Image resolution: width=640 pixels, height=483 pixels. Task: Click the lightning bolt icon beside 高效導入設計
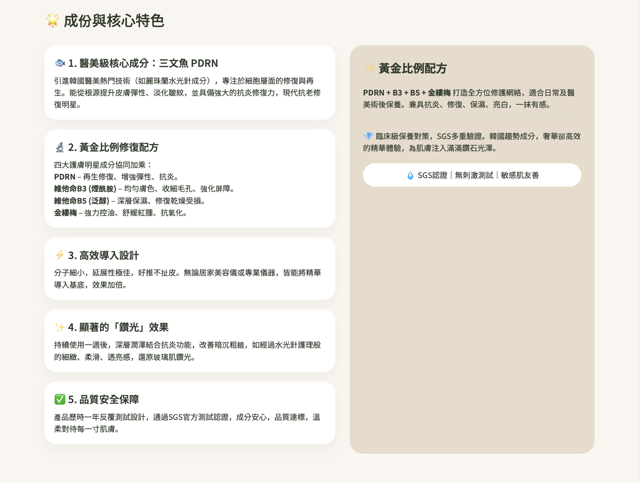60,255
